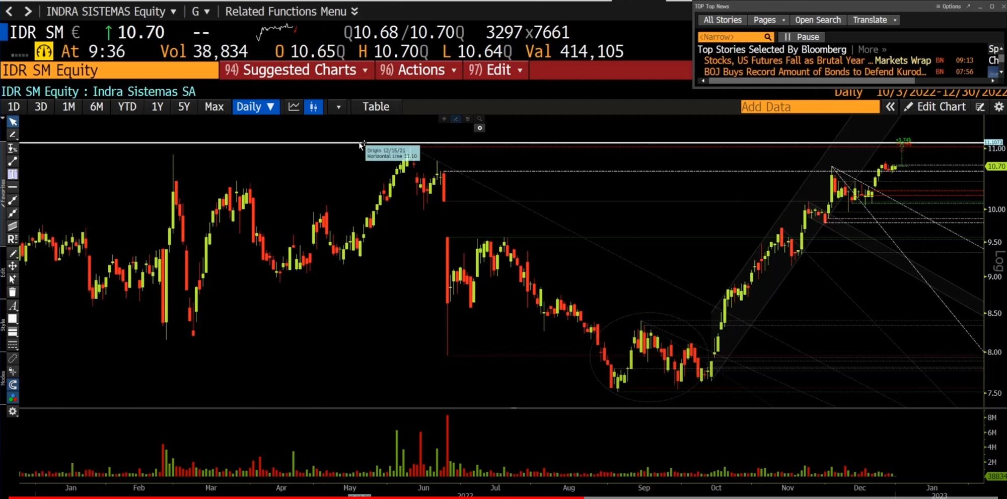This screenshot has width=1007, height=499.
Task: Choose the percent change measure tool
Action: pyautogui.click(x=13, y=148)
